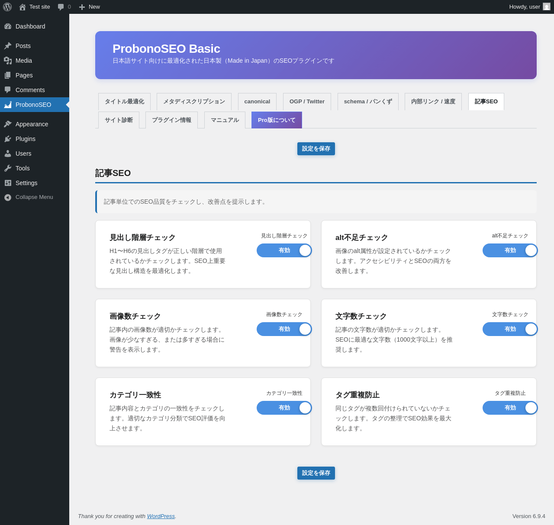Switch to the タイトル最適化 tab
The height and width of the screenshot is (525, 554).
[x=124, y=102]
